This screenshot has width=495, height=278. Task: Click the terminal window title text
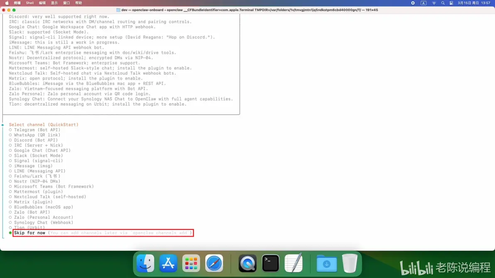[250, 10]
